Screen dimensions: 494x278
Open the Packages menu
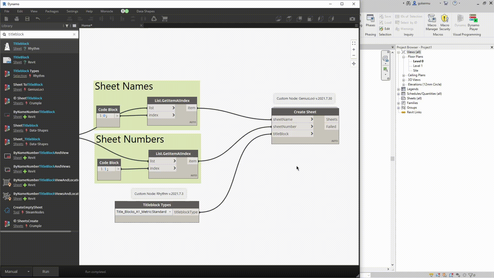[x=52, y=11]
